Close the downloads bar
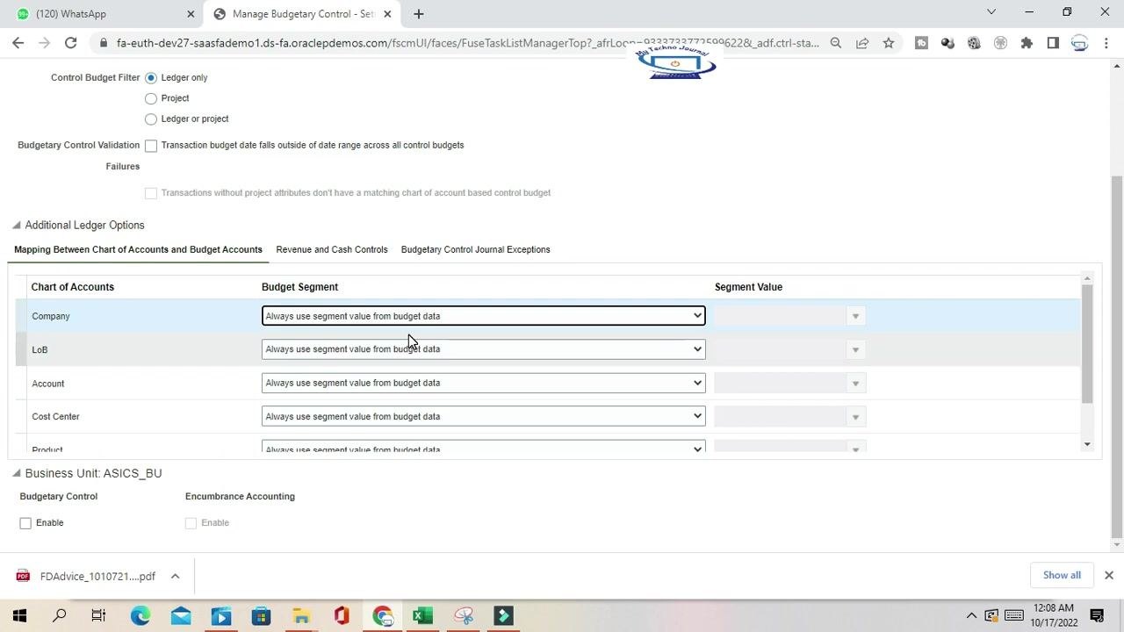The width and height of the screenshot is (1124, 632). coord(1108,575)
